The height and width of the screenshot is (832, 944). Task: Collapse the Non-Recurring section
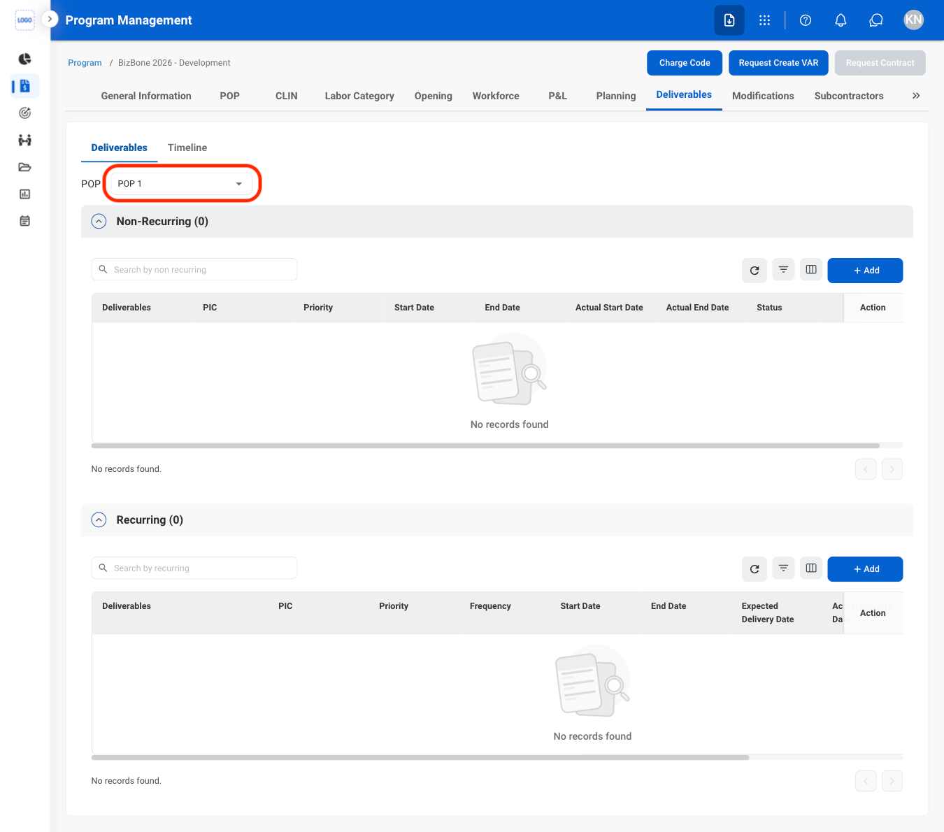click(x=99, y=222)
